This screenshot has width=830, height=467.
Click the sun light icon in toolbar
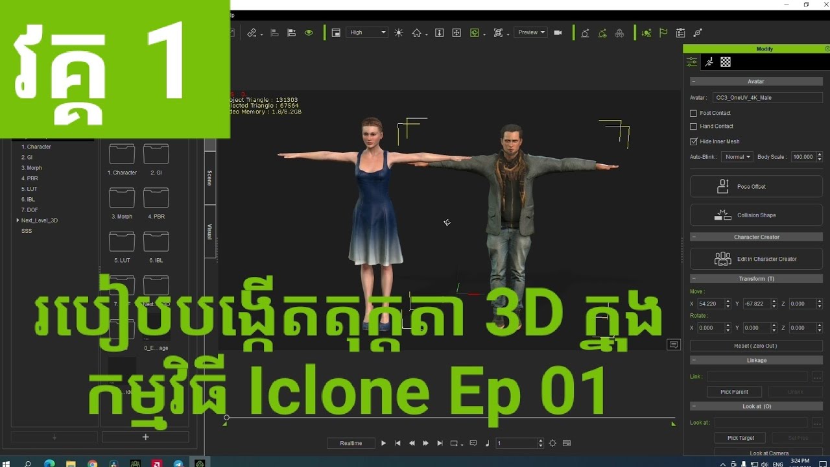click(398, 32)
